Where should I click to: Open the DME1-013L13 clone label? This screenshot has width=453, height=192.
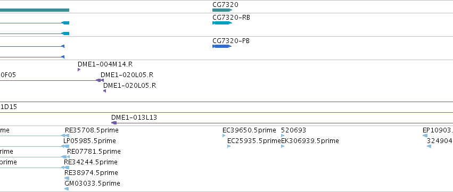[134, 118]
